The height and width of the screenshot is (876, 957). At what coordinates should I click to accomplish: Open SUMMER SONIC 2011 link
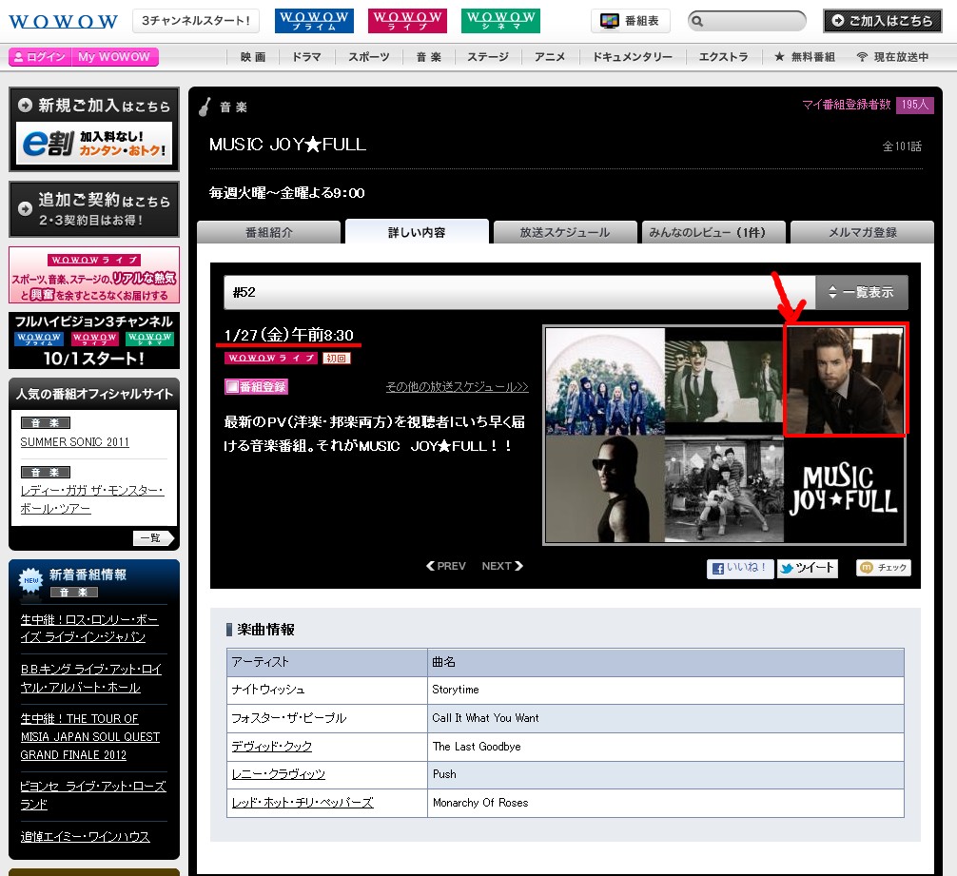point(74,441)
